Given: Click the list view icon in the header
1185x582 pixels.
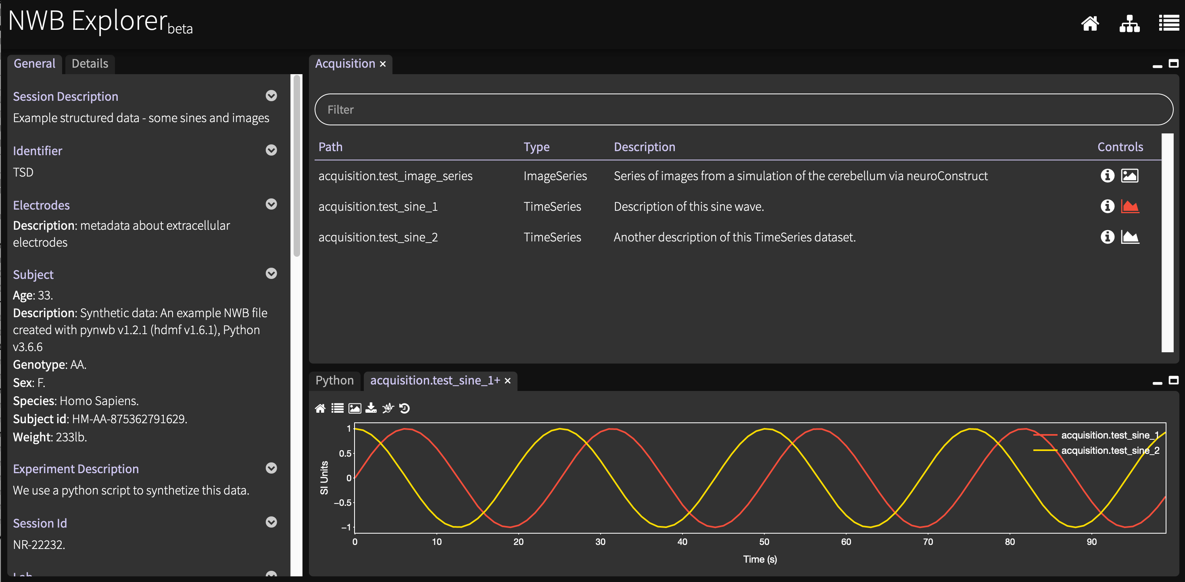Looking at the screenshot, I should click(1168, 23).
